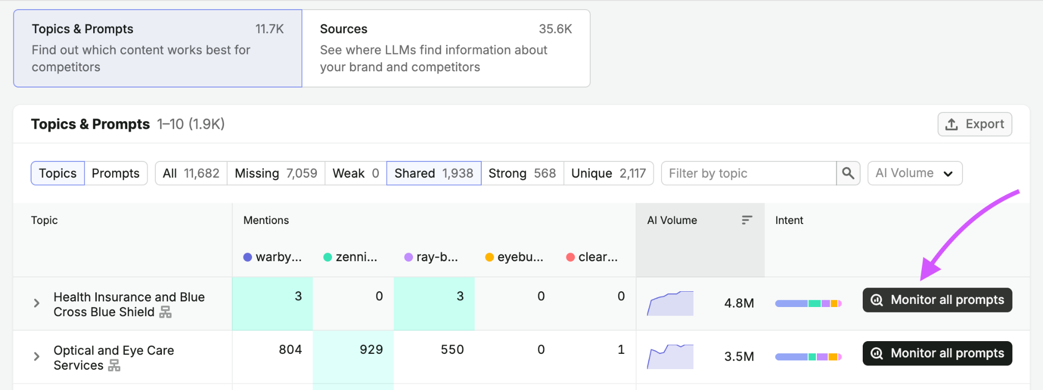
Task: Click the Optical and Eye Care Services topic name
Action: click(x=114, y=358)
